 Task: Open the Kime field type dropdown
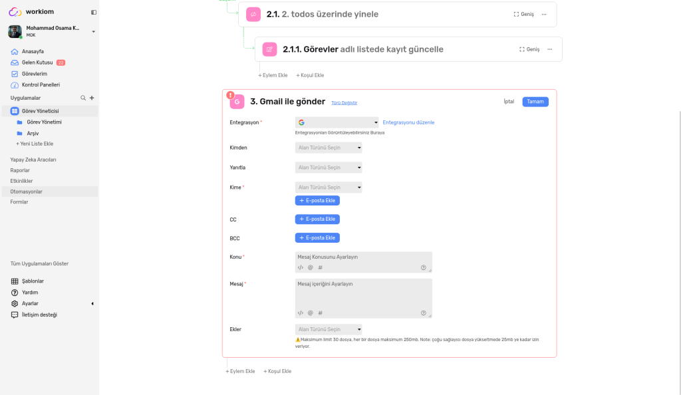click(x=329, y=188)
